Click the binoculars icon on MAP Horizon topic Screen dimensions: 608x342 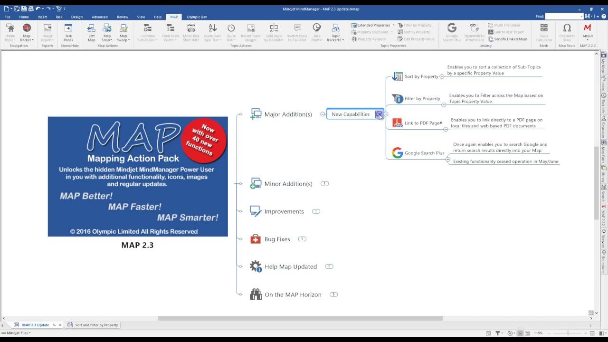coord(256,294)
